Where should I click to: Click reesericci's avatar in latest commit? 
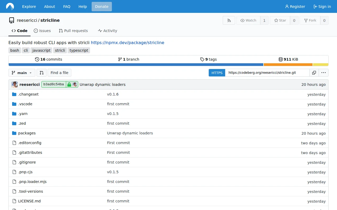coord(14,85)
